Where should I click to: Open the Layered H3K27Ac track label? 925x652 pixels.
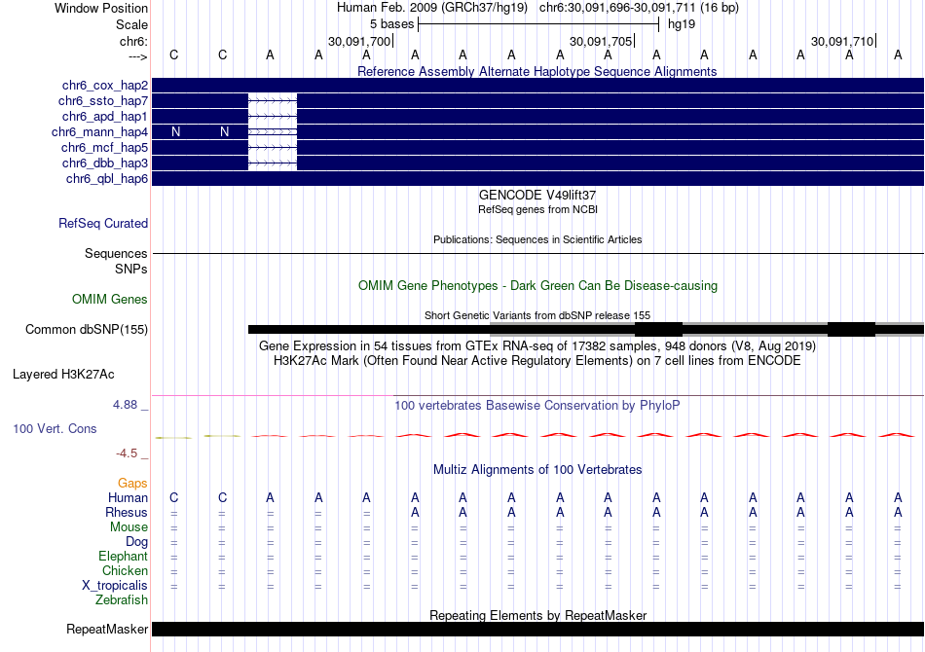tap(63, 375)
